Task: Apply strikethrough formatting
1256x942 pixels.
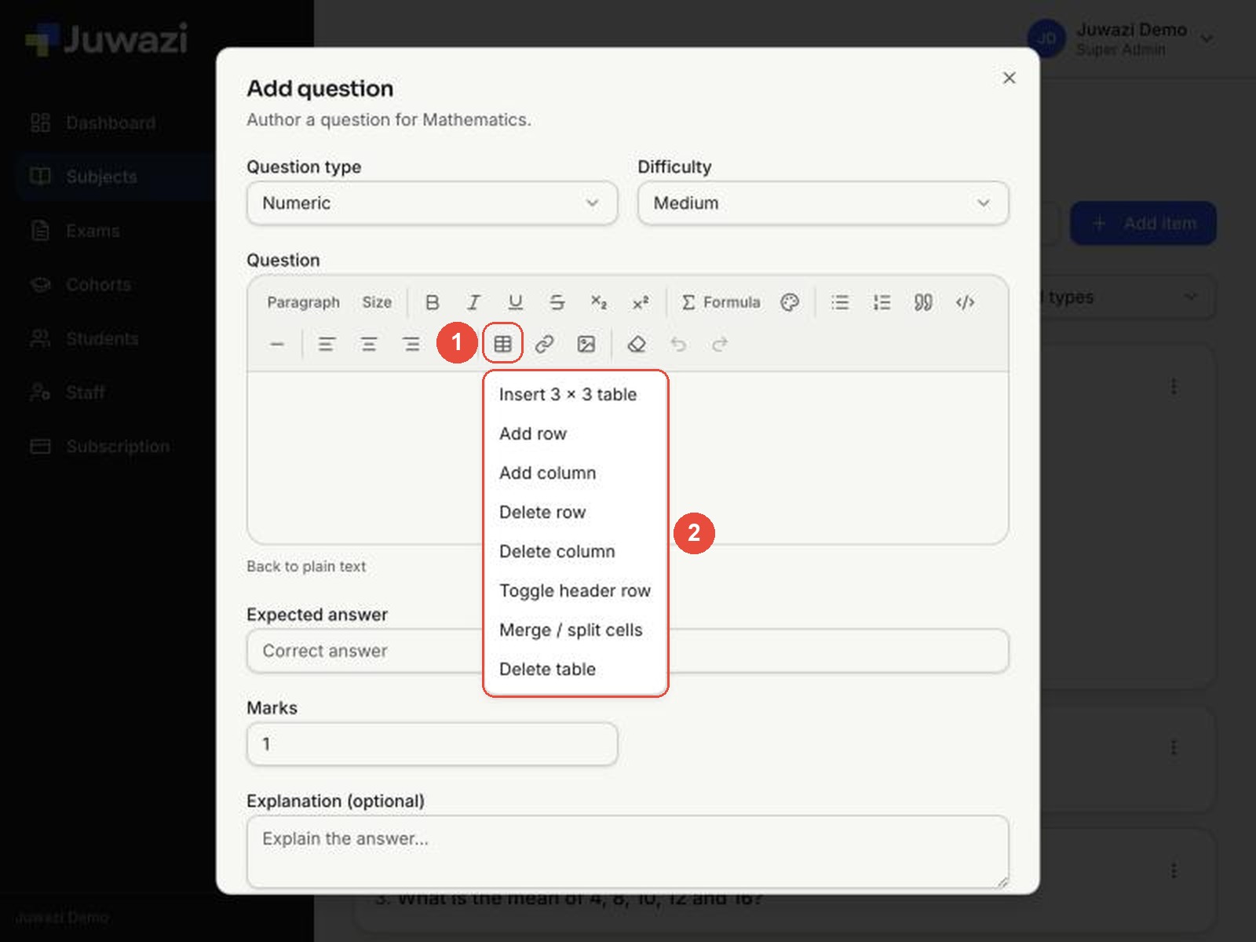Action: click(557, 302)
